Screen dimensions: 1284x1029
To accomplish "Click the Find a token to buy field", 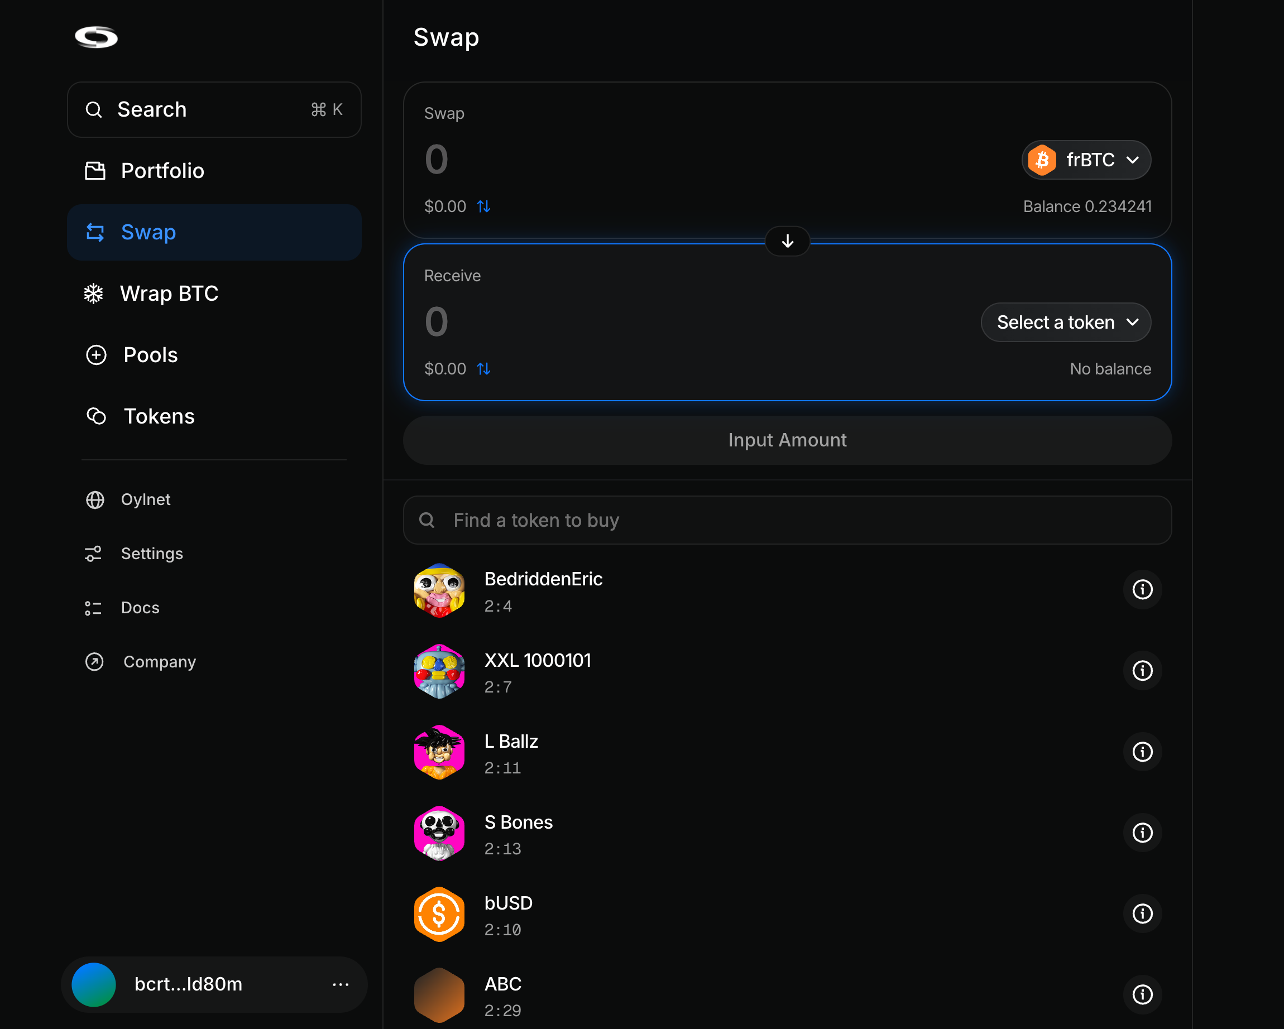I will click(787, 520).
